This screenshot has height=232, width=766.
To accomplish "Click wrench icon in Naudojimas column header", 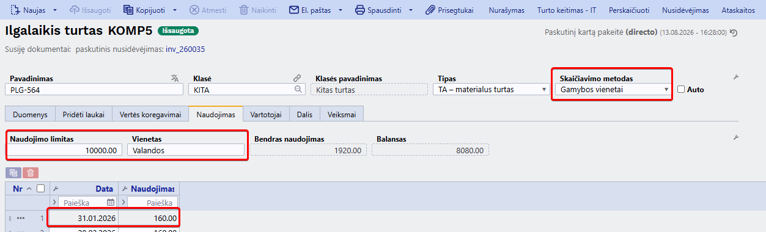I will pyautogui.click(x=125, y=189).
